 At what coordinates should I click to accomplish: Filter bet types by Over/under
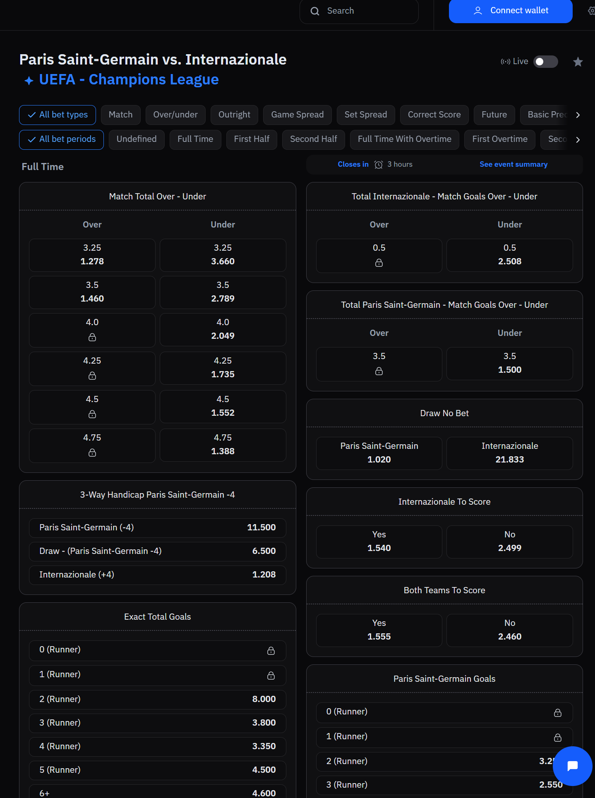(175, 115)
